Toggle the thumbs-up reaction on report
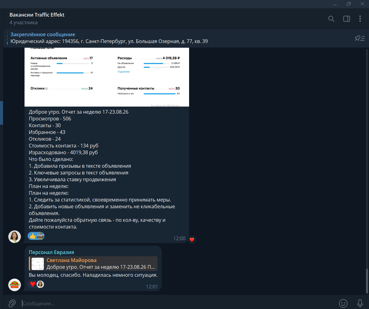The height and width of the screenshot is (309, 369). click(36, 236)
